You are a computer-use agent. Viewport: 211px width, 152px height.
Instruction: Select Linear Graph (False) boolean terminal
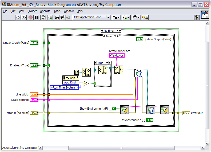pos(34,43)
